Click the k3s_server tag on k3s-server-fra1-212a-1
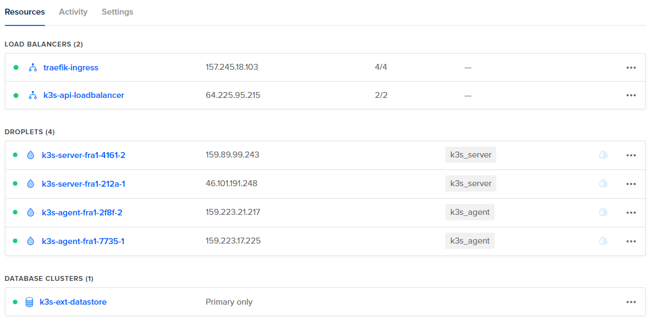 pos(471,183)
